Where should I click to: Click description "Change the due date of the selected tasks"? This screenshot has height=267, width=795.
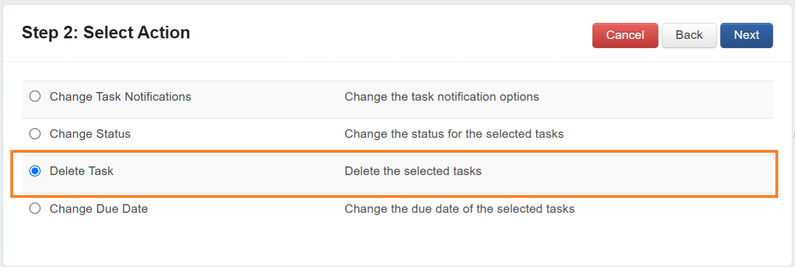click(459, 209)
